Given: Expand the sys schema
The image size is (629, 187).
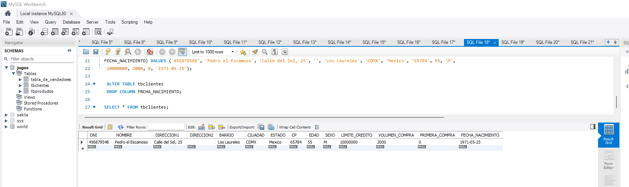Looking at the screenshot, I should (x=6, y=121).
